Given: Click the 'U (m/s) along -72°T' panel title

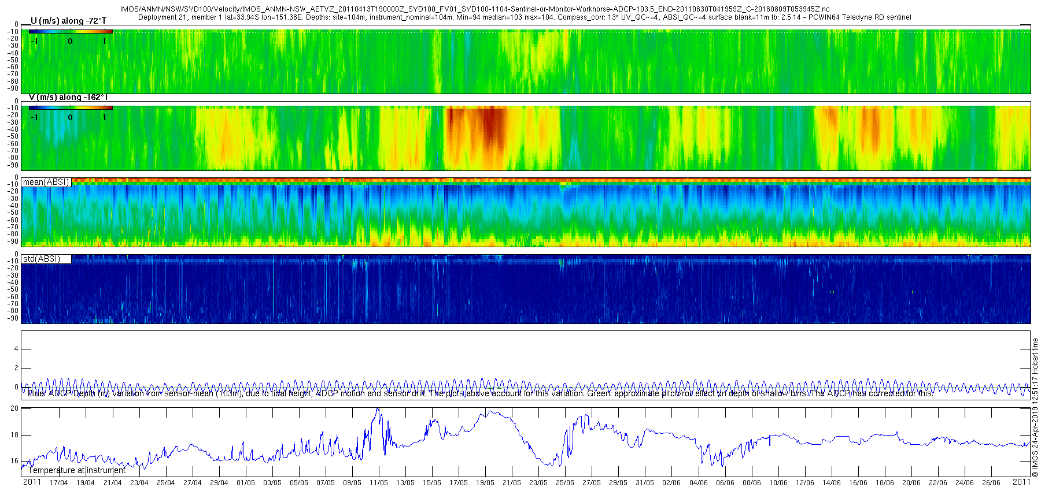Looking at the screenshot, I should (68, 21).
